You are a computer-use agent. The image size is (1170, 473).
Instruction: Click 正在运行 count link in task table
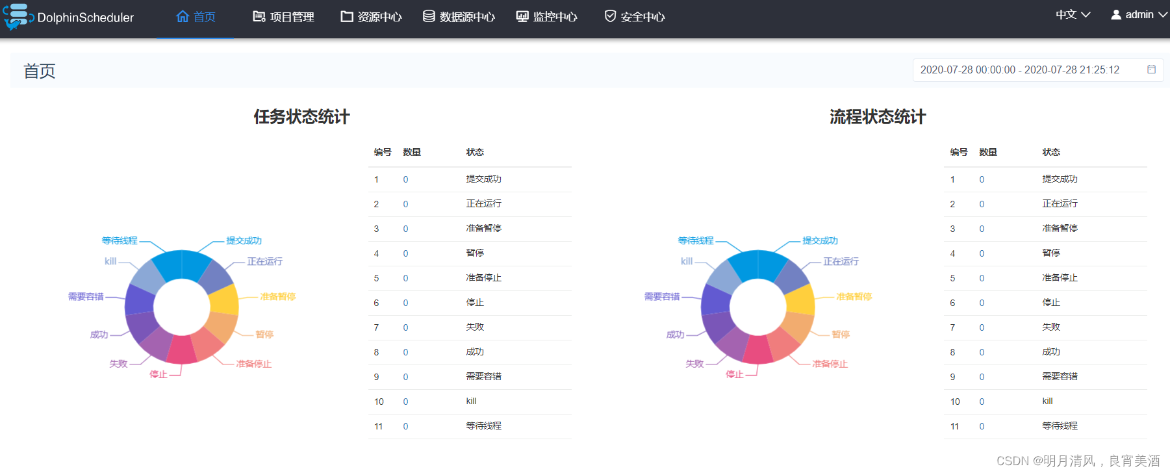point(405,204)
